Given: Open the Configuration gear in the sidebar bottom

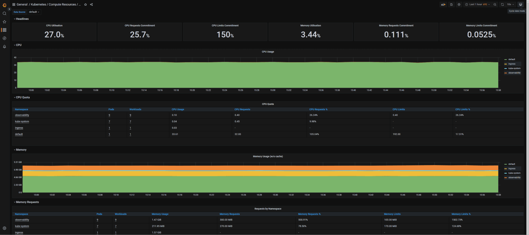Looking at the screenshot, I should [4, 228].
